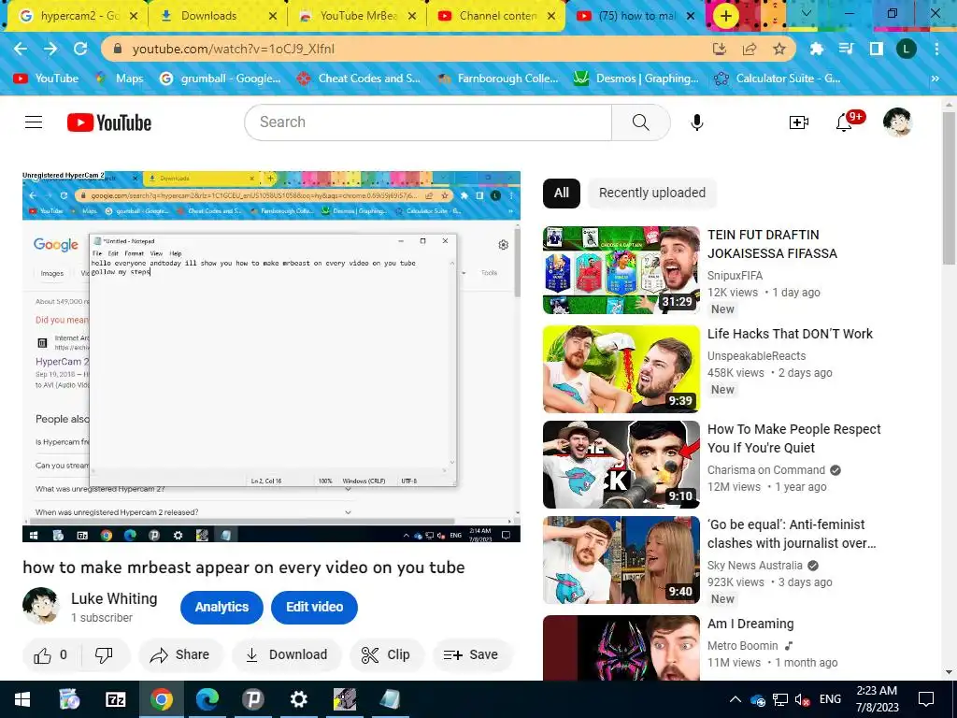Open the Calculator Suite bookmark
The image size is (957, 718).
coord(778,79)
